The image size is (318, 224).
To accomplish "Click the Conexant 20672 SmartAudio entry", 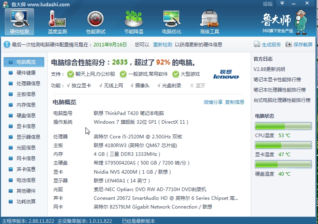I will tap(166, 198).
